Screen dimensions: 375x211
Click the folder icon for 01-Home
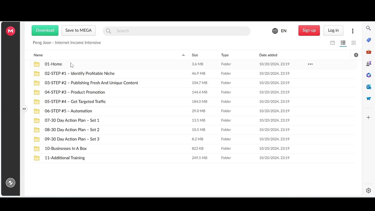pos(37,64)
